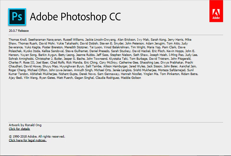Click the name 'Yukie Takahashi' in credits
231x156 pixels.
click(x=67, y=44)
